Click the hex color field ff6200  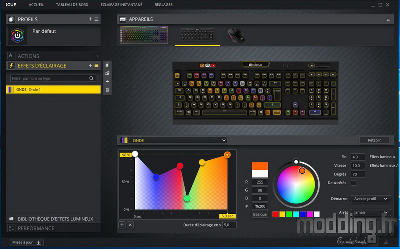coord(260,206)
